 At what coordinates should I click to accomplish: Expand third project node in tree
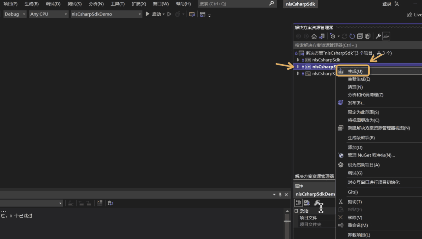(x=298, y=73)
